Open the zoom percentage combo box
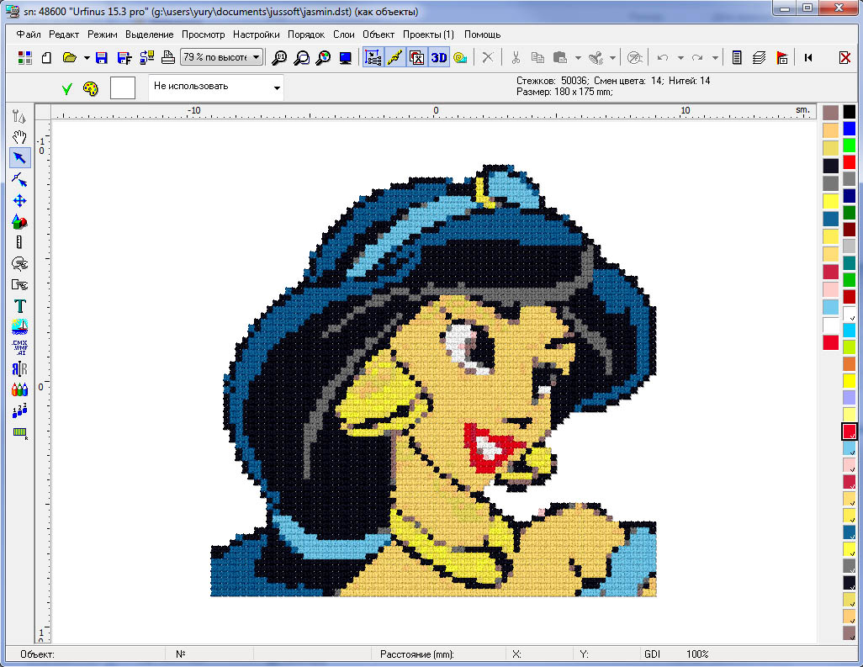863x667 pixels. coord(221,57)
